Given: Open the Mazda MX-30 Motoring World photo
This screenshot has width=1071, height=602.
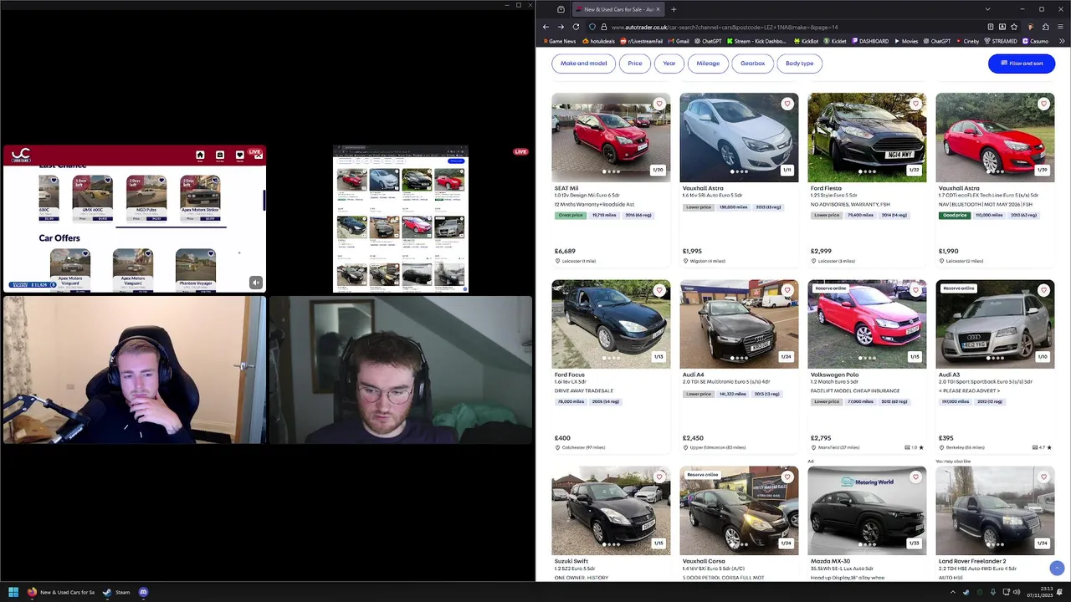Looking at the screenshot, I should (867, 510).
